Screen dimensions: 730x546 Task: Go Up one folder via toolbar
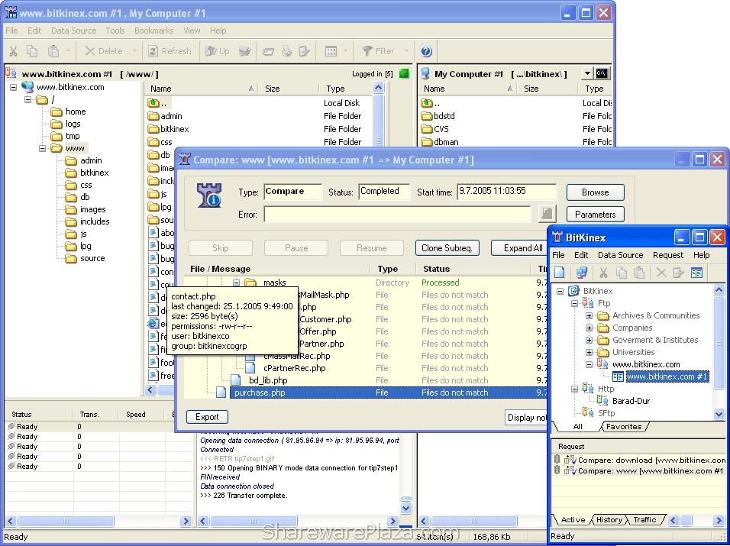coord(218,51)
